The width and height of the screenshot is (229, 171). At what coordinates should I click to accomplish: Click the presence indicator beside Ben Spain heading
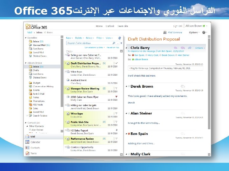point(129,134)
